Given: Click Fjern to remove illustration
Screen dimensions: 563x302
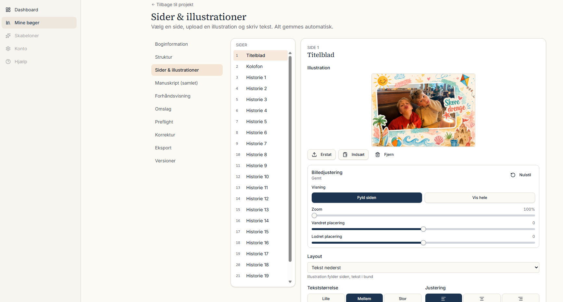Looking at the screenshot, I should click(384, 155).
